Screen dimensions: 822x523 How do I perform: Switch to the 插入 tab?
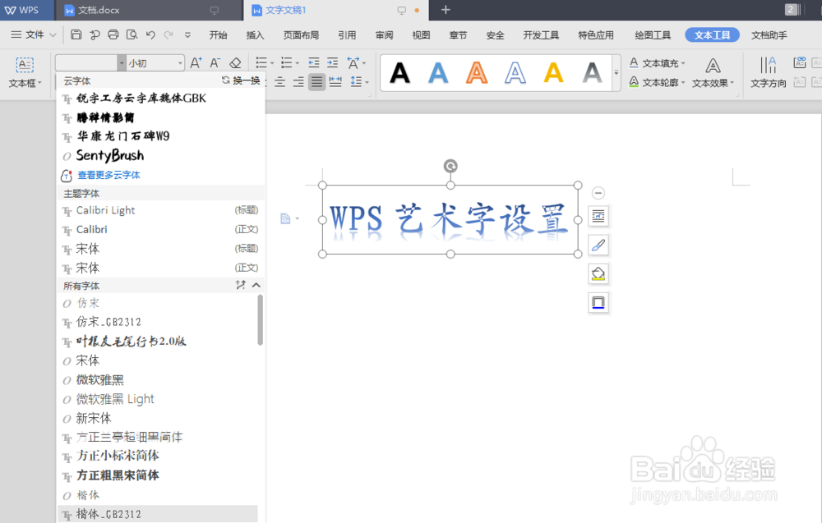255,35
